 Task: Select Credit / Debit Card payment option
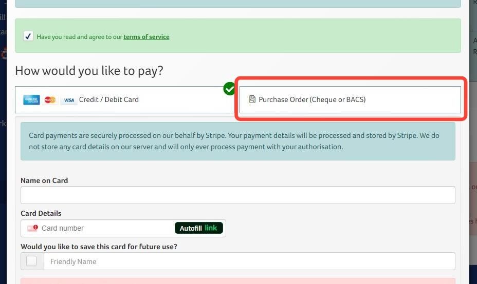125,99
